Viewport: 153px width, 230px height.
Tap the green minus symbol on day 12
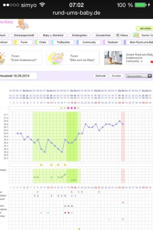click(x=48, y=213)
